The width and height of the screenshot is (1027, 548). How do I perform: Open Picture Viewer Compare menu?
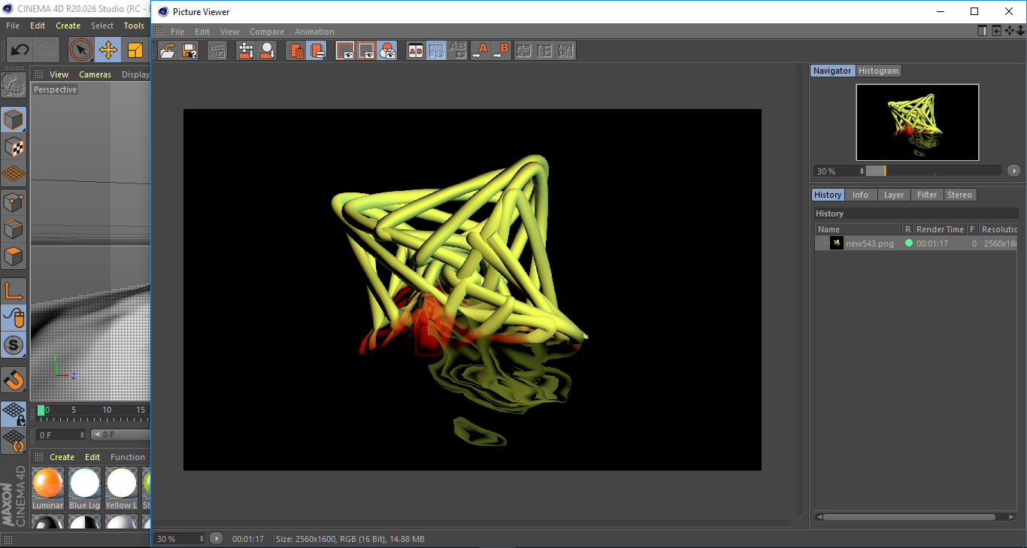267,32
